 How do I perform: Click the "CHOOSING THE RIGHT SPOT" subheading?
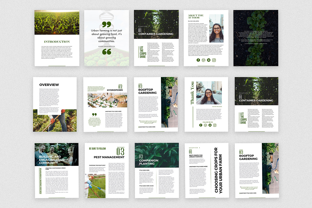point(97,165)
